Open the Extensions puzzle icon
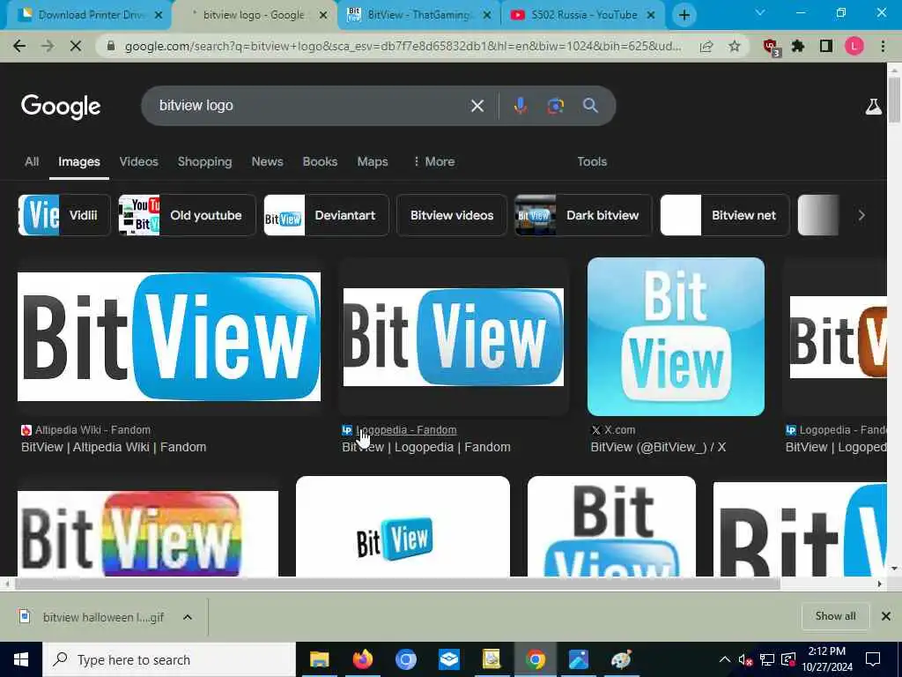 click(798, 46)
